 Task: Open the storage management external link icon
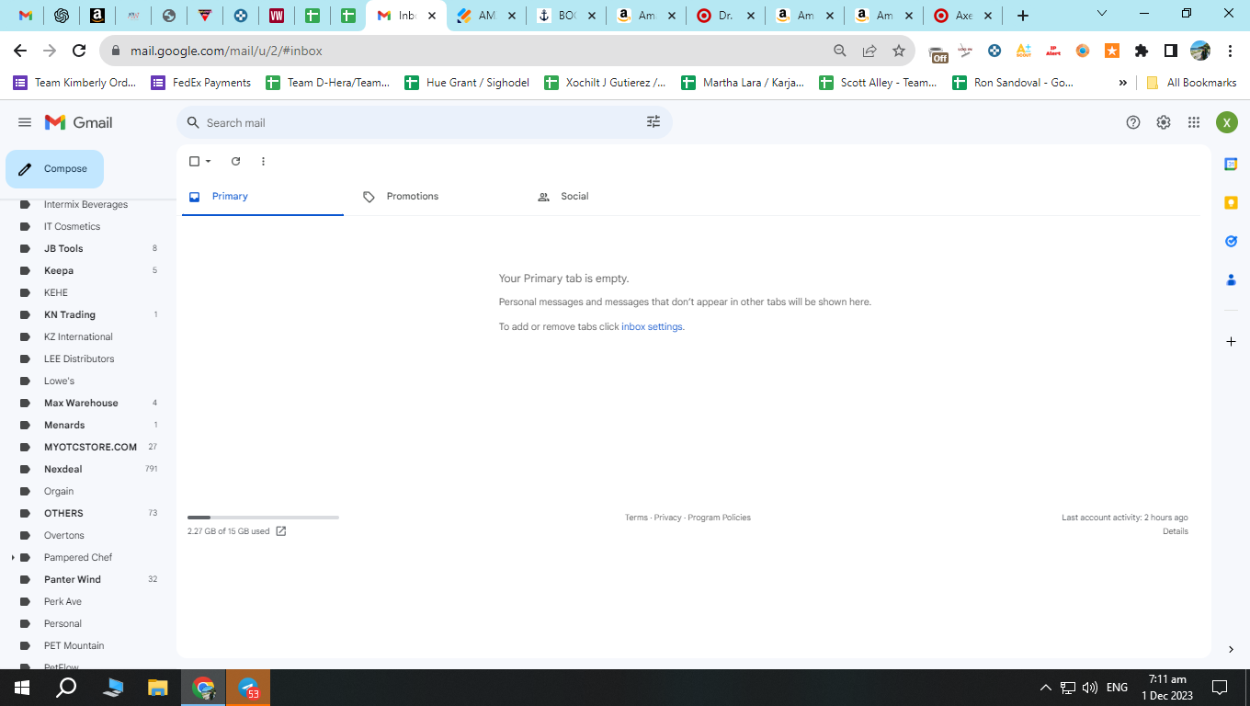[281, 531]
